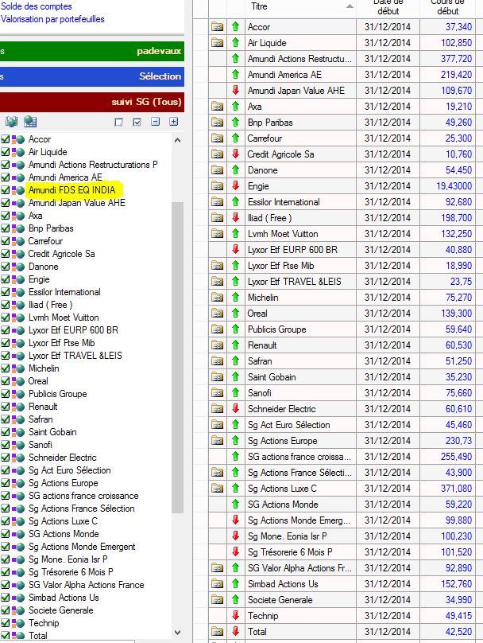Viewport: 483px width, 643px height.
Task: Click the down arrow of the list scrollbar
Action: click(177, 633)
